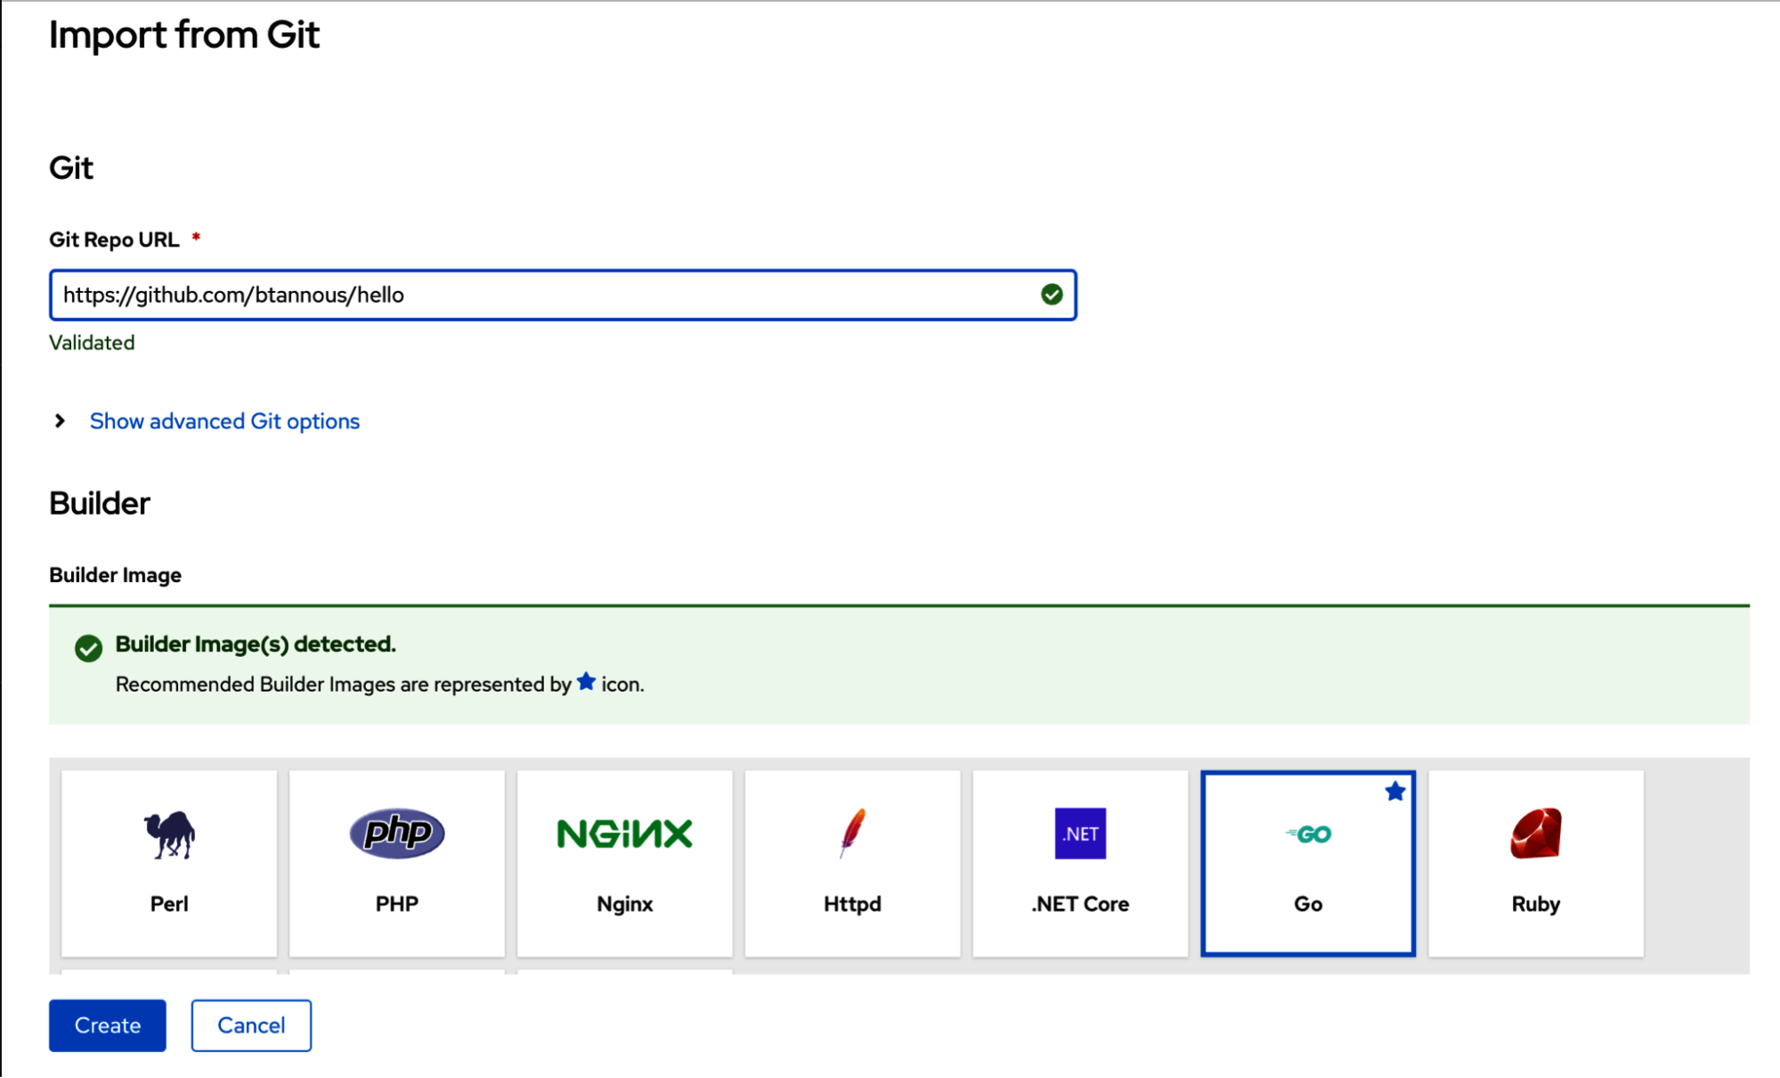Click the Create button
Viewport: 1780px width, 1078px height.
107,1025
